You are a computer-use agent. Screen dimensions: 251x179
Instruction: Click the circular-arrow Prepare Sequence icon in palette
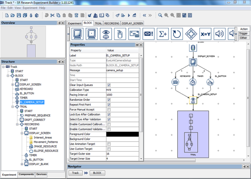click(177, 34)
